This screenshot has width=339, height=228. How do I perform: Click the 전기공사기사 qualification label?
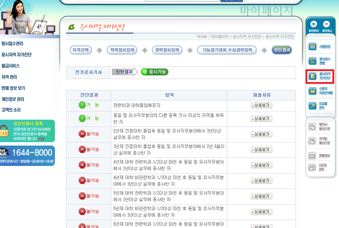pos(88,72)
